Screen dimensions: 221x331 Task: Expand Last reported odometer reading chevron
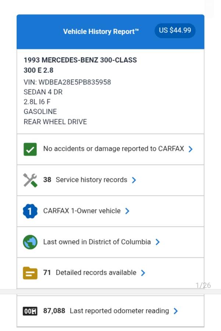pos(175,311)
